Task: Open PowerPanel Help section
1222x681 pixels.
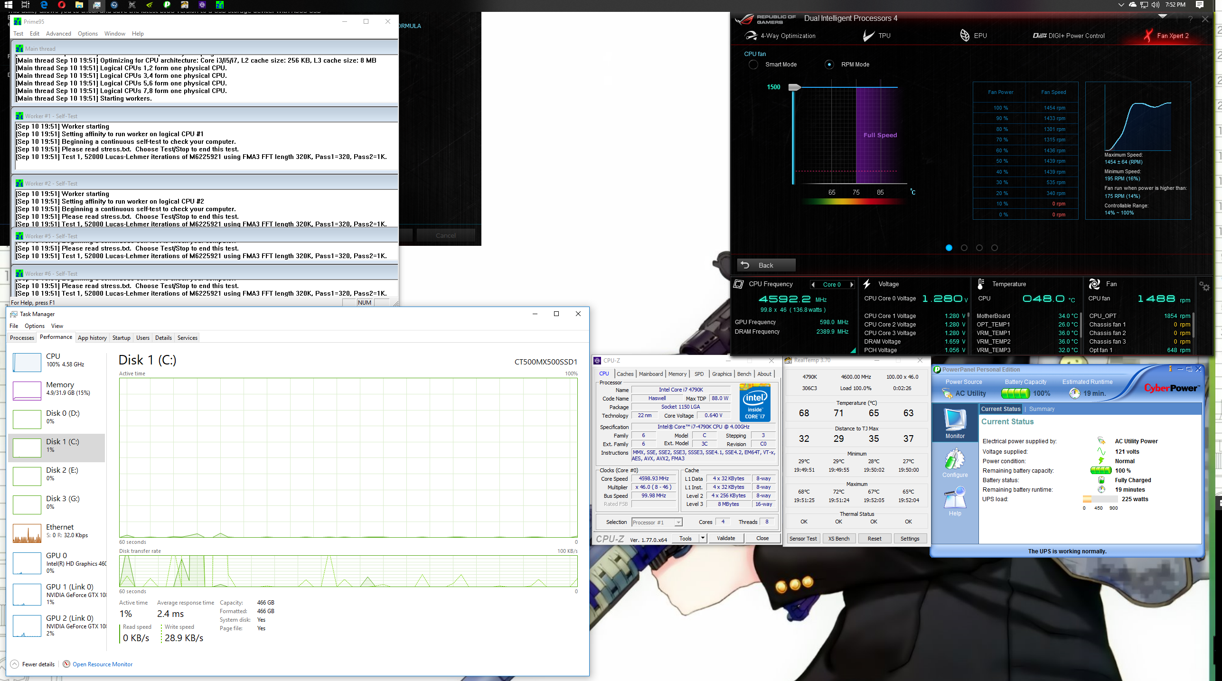Action: (x=955, y=501)
